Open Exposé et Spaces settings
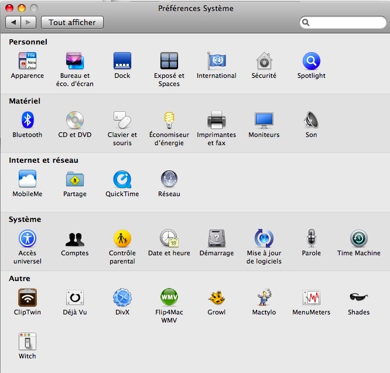This screenshot has width=390, height=373. point(169,61)
